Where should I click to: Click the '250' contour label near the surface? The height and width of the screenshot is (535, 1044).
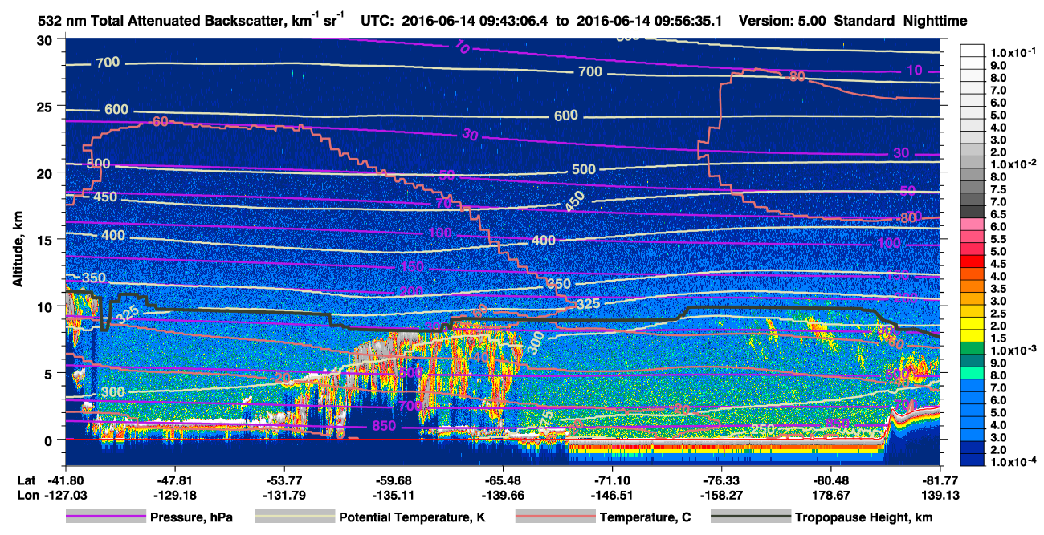[x=763, y=430]
